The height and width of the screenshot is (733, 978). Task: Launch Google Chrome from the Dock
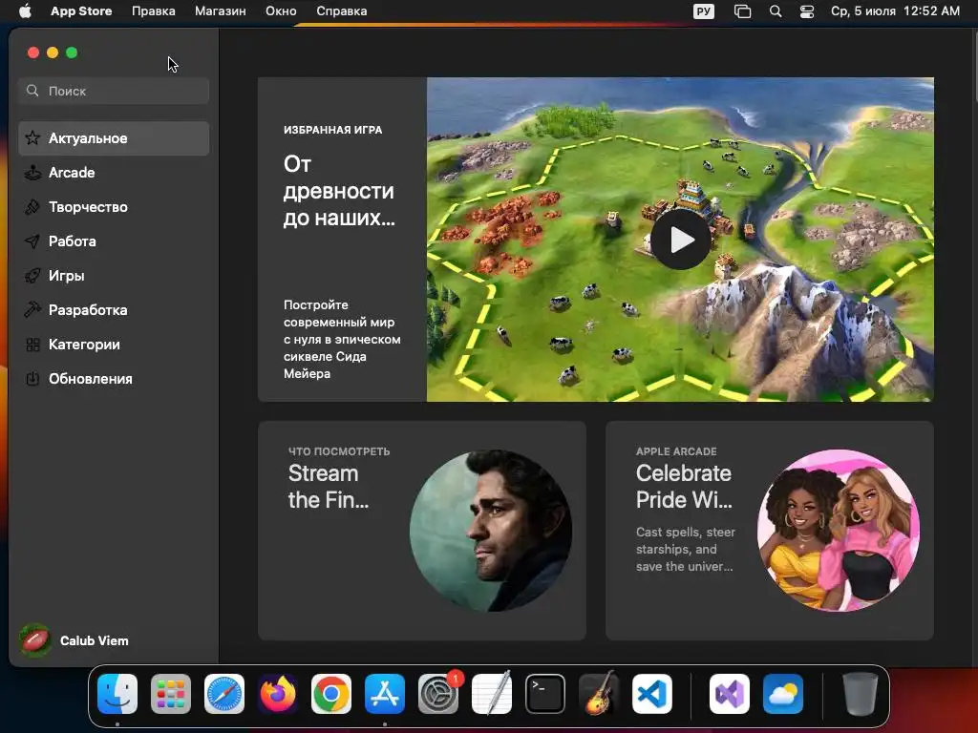pyautogui.click(x=331, y=694)
